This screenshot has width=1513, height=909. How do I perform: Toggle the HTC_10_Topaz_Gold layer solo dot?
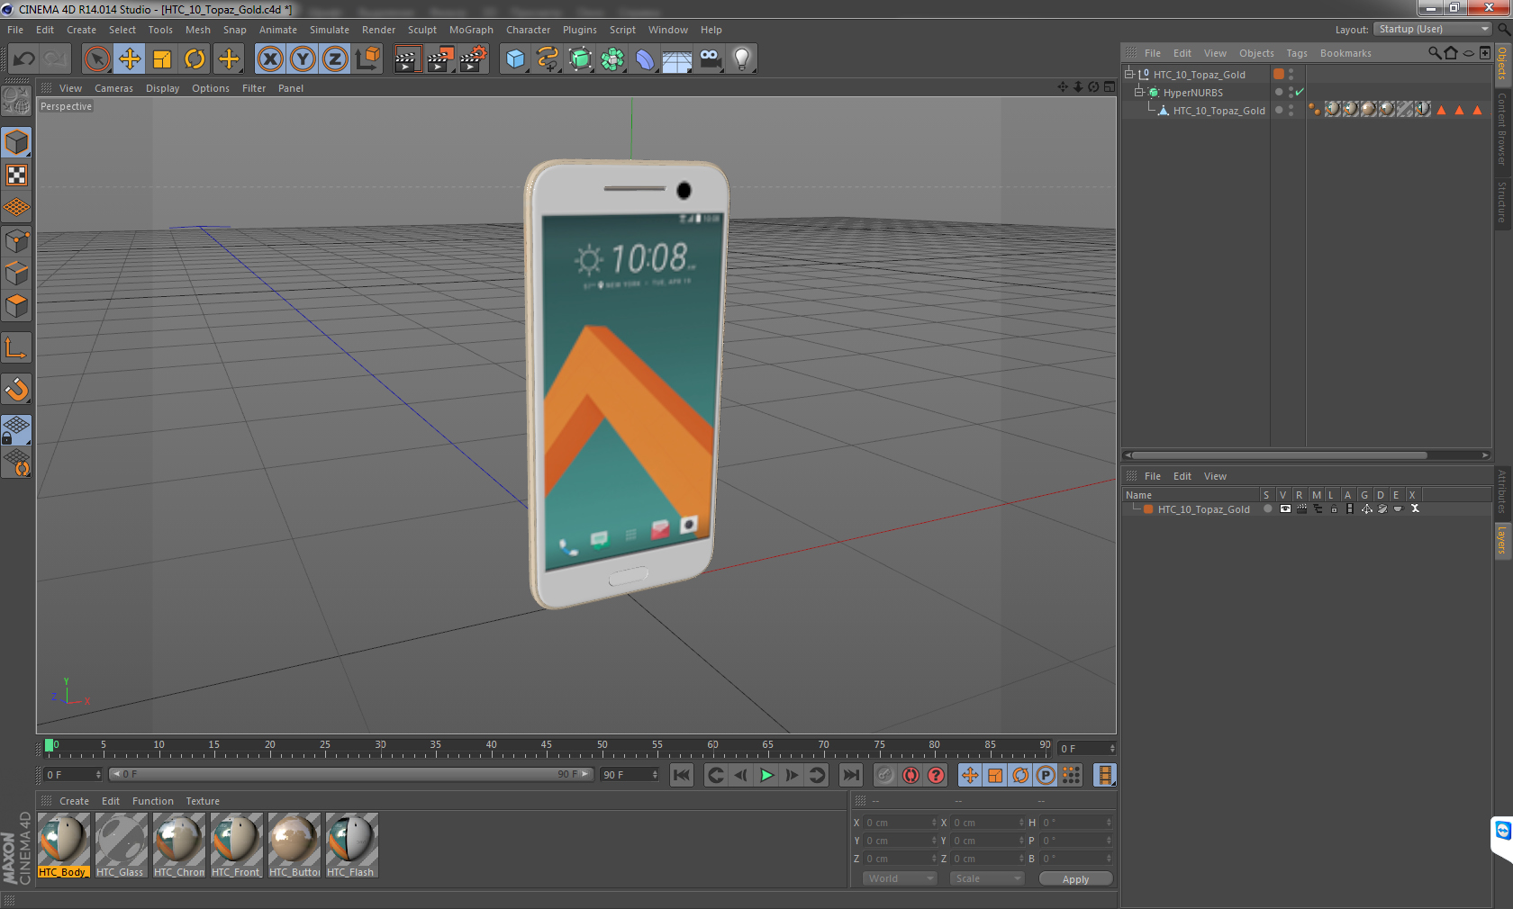[x=1268, y=509]
